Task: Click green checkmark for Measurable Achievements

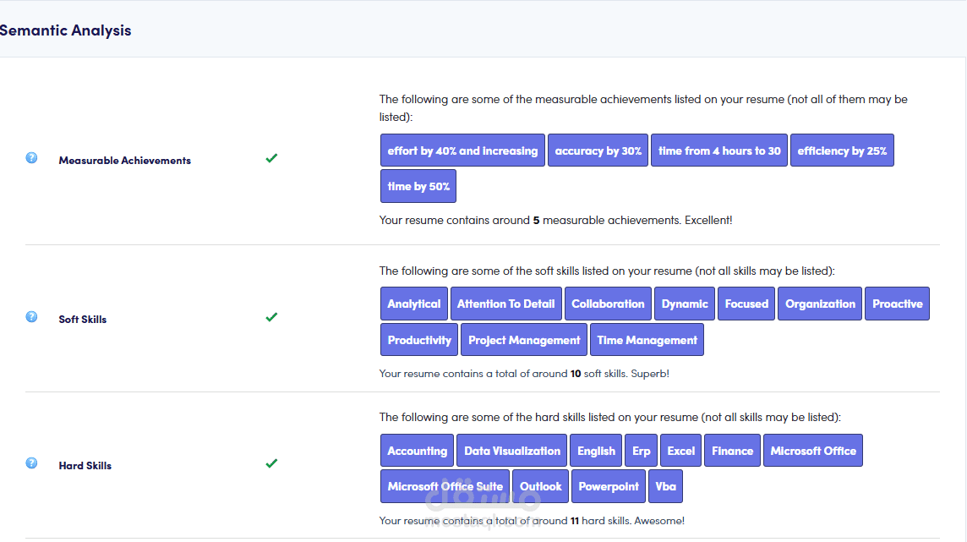Action: pyautogui.click(x=271, y=158)
